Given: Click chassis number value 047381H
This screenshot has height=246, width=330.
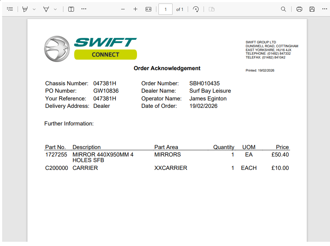Looking at the screenshot, I should click(x=105, y=84).
